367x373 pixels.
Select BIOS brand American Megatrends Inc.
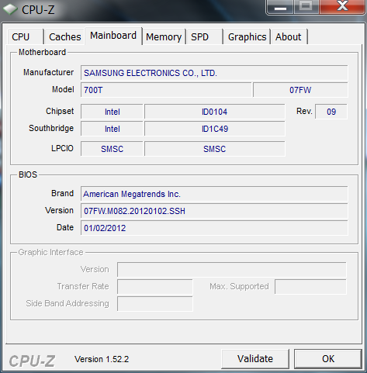(x=214, y=194)
